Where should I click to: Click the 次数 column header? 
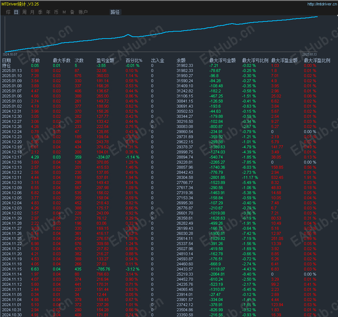point(79,60)
